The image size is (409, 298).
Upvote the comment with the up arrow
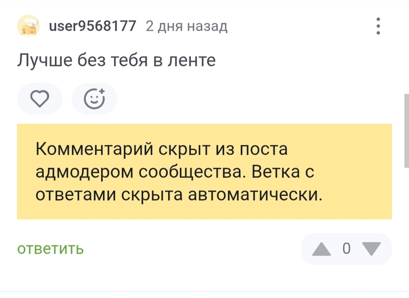(321, 249)
